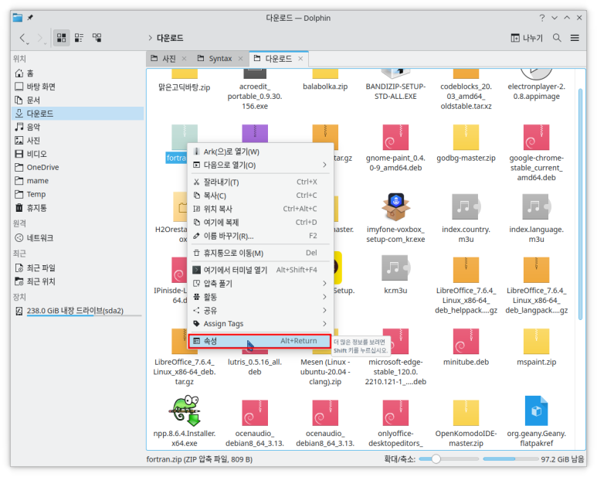Choose 위치 복사 in context menu
Viewport: 597px width, 477px height.
point(260,209)
